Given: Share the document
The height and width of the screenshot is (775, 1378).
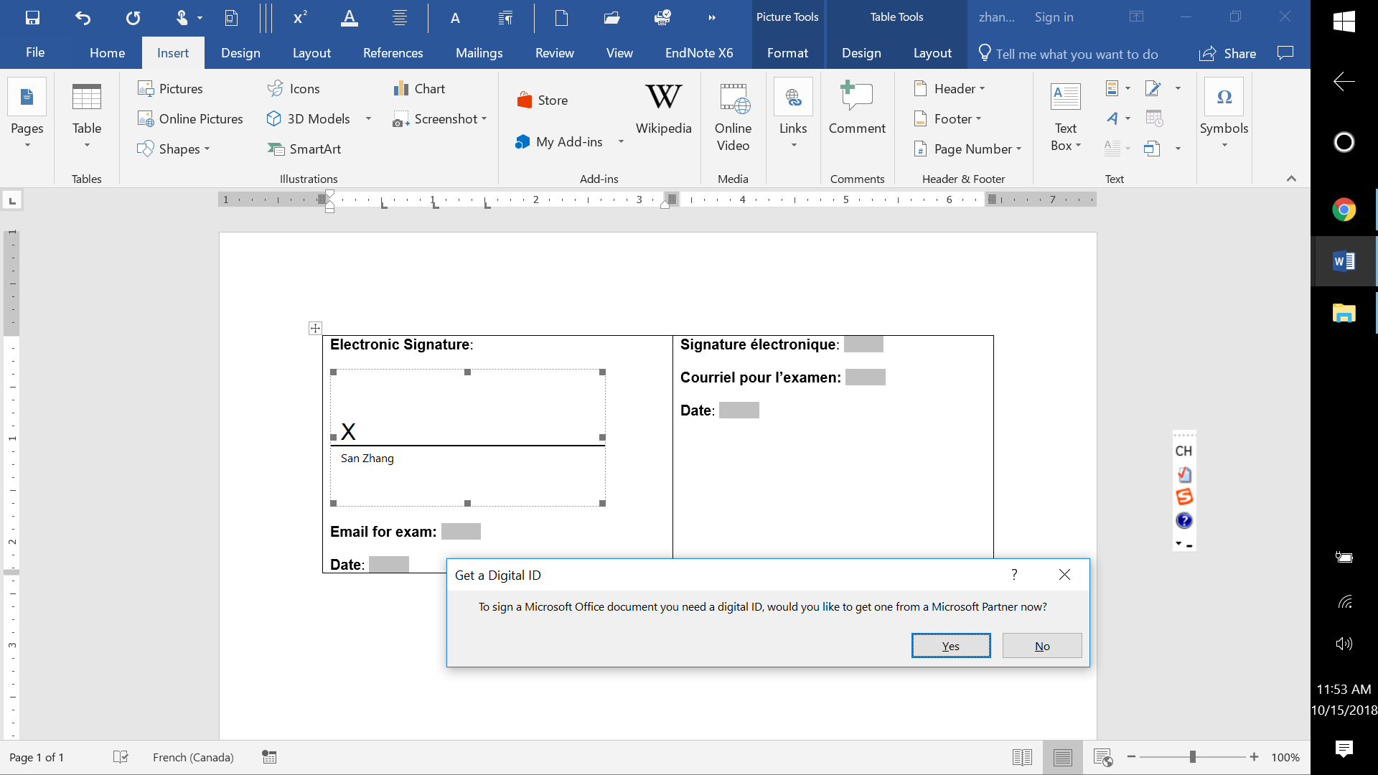Looking at the screenshot, I should pyautogui.click(x=1228, y=54).
